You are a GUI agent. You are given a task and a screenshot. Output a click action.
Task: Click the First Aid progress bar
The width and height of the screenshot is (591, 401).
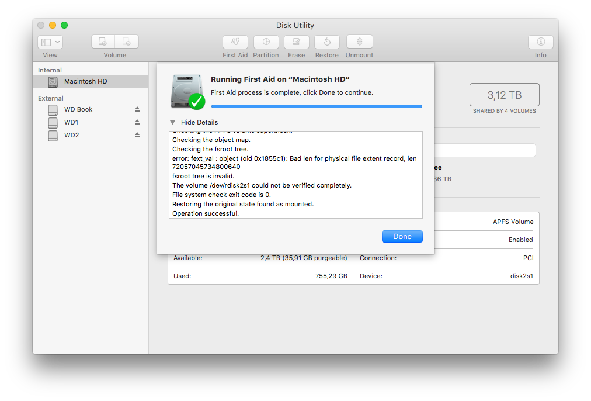tap(317, 106)
